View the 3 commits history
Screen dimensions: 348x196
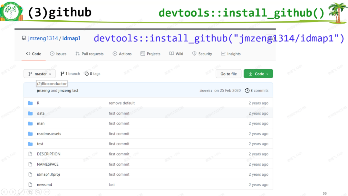coord(257,91)
